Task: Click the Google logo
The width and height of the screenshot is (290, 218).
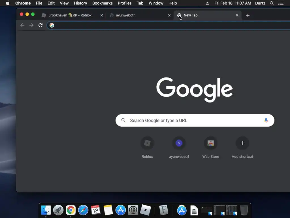Action: tap(195, 90)
